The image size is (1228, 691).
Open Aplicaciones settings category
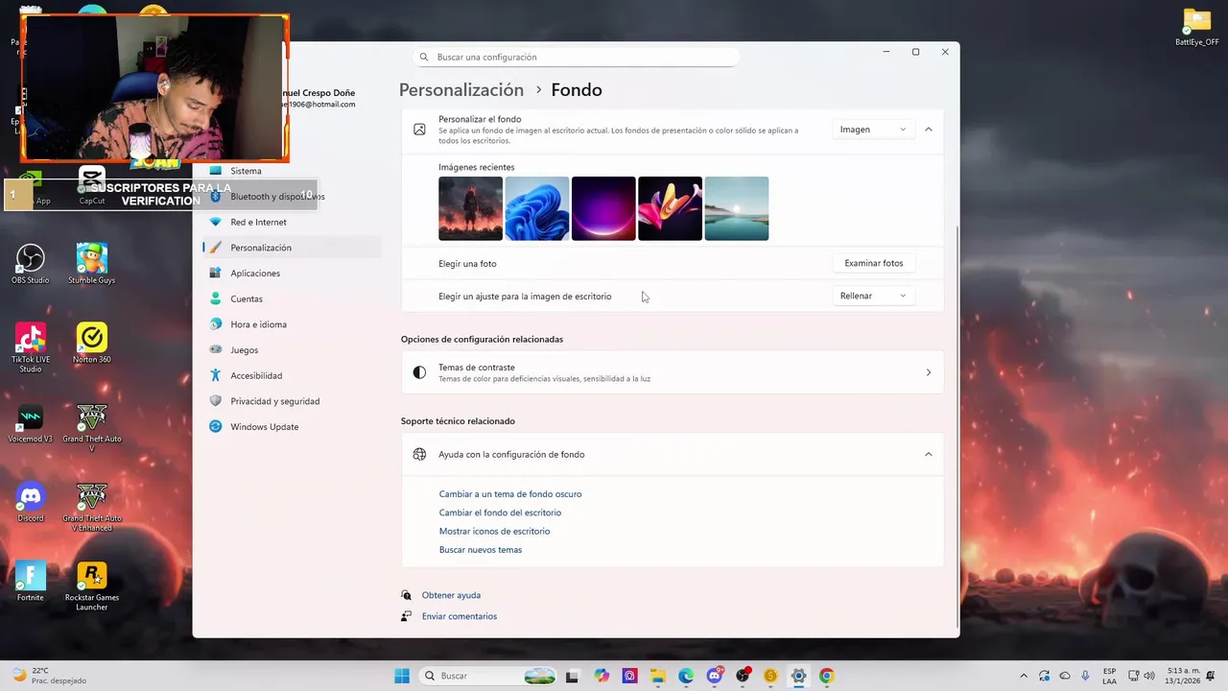[x=293, y=274]
